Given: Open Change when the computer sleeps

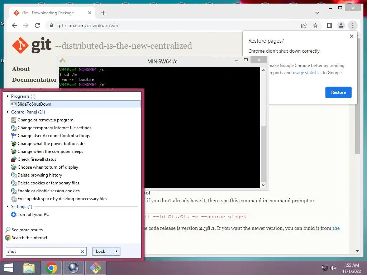Looking at the screenshot, I should click(x=50, y=151).
